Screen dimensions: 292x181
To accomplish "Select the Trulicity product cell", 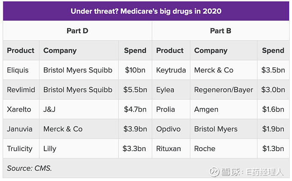I will 19,149.
